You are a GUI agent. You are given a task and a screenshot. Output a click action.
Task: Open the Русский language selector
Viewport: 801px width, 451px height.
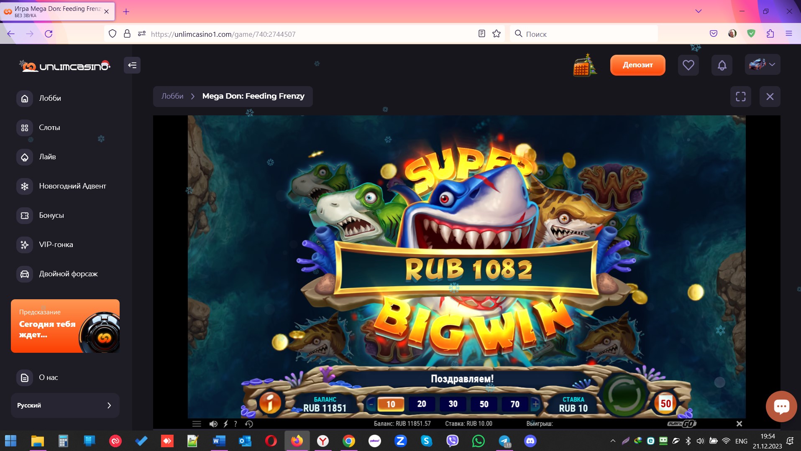[x=65, y=405]
